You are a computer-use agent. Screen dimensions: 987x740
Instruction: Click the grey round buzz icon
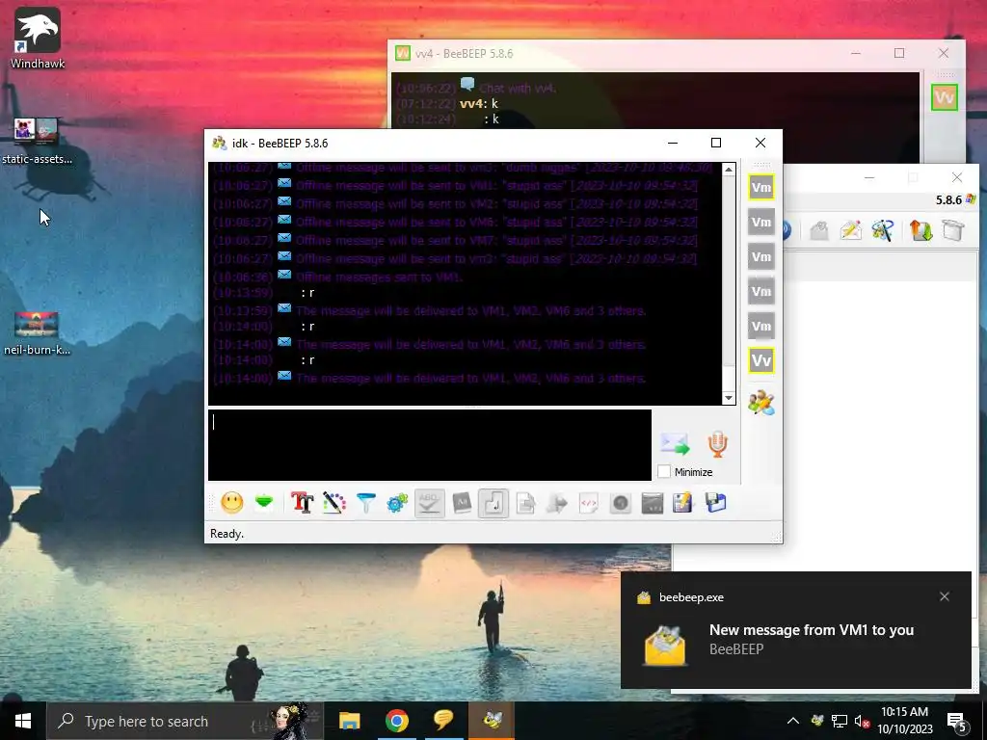621,503
